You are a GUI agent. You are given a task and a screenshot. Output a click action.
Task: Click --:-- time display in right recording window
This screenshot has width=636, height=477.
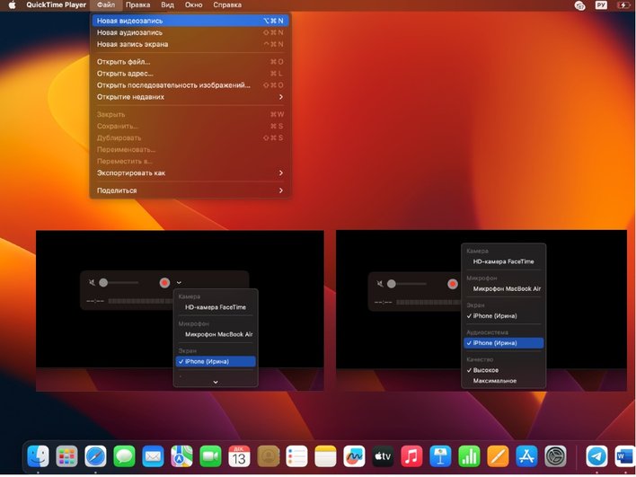pos(384,302)
